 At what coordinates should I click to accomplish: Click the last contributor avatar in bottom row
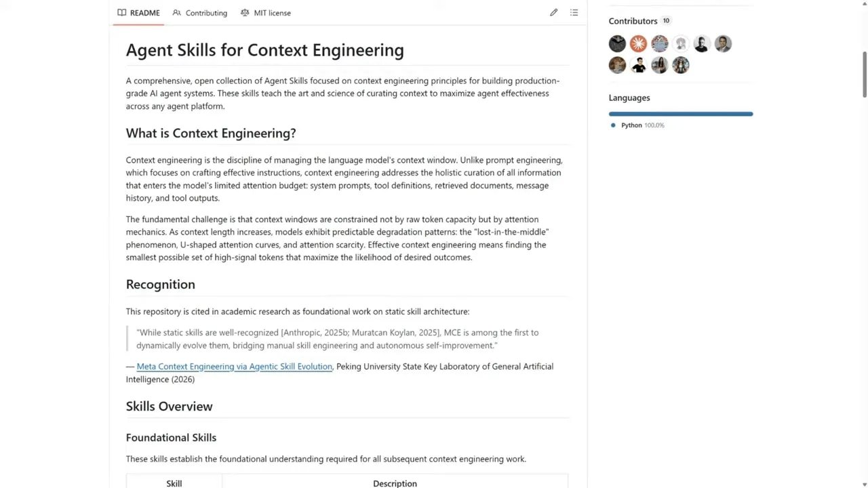tap(681, 65)
